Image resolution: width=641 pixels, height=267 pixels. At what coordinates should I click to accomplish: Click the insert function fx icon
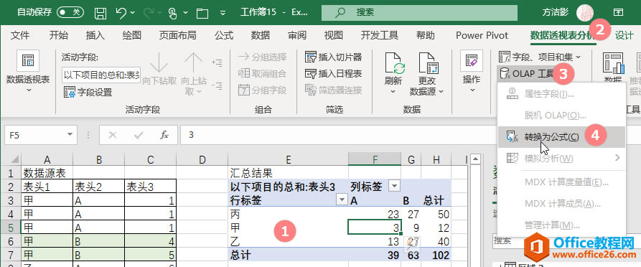click(x=164, y=135)
